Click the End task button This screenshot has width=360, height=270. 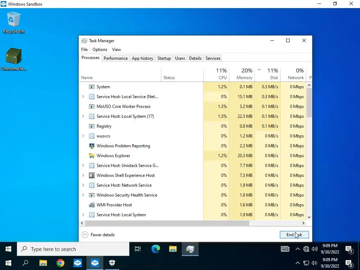click(294, 234)
